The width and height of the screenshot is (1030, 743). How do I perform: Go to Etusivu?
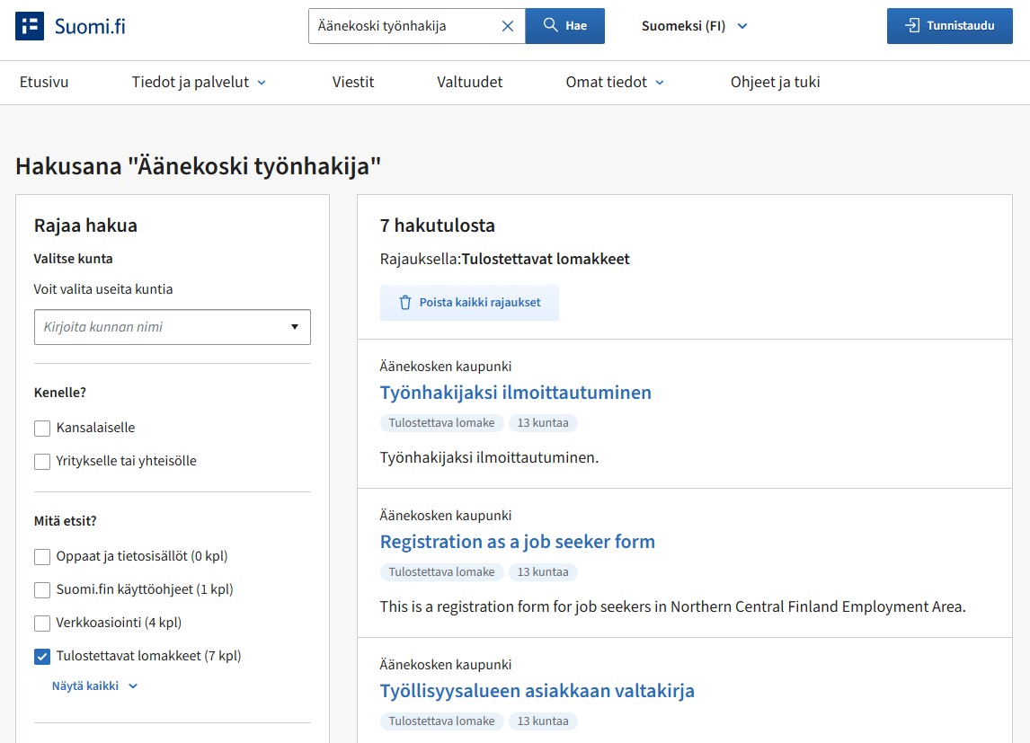44,82
